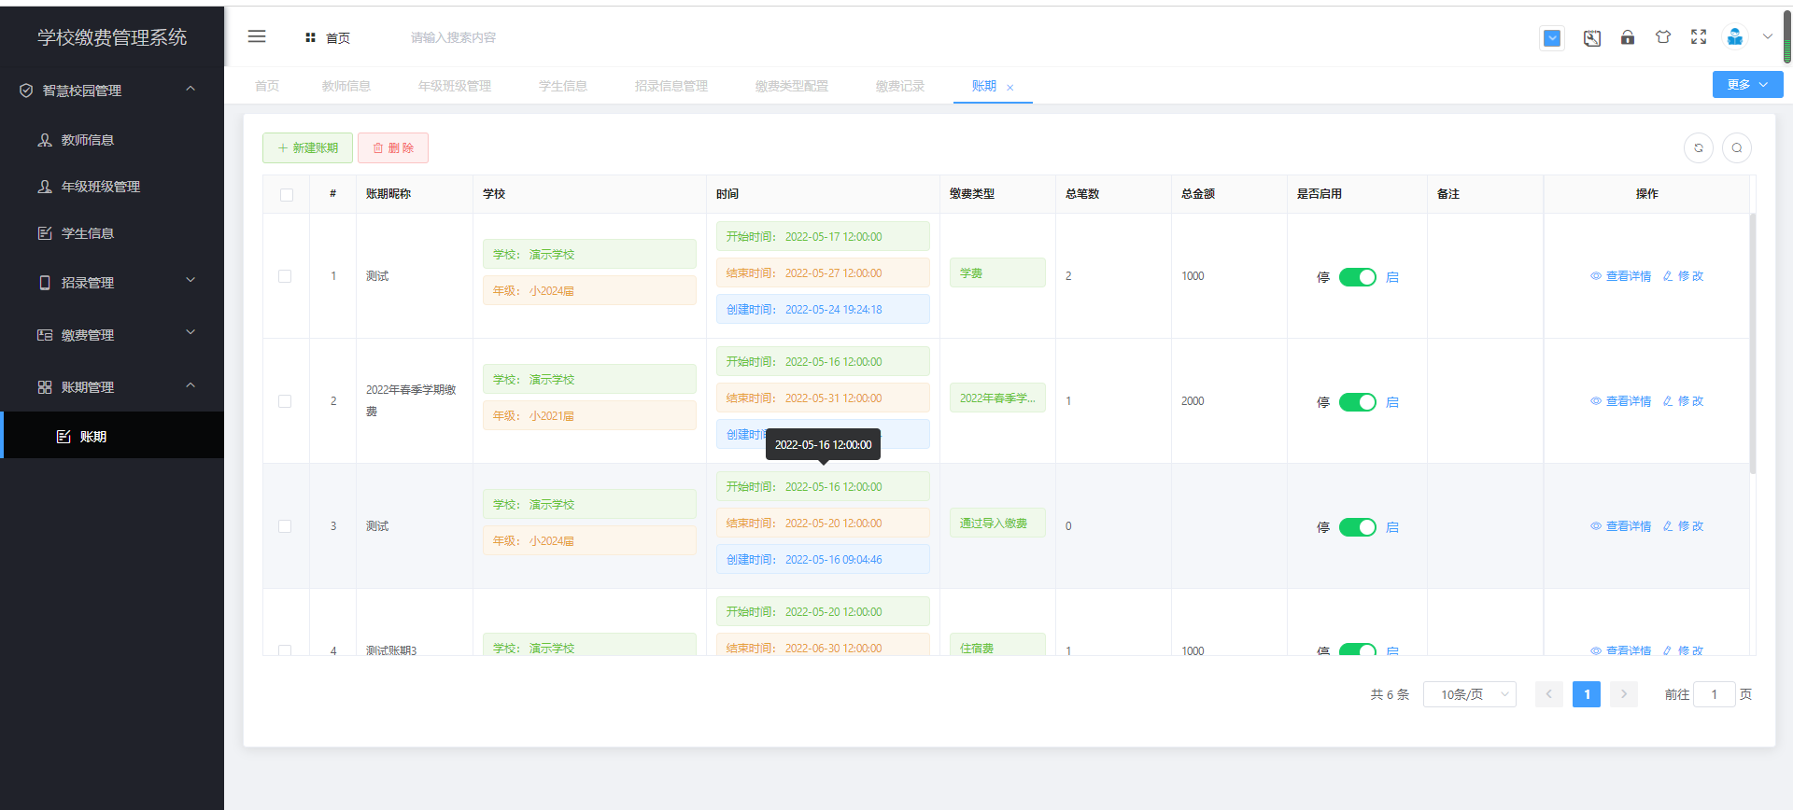Open the 10条/页 page size dropdown

[1469, 694]
